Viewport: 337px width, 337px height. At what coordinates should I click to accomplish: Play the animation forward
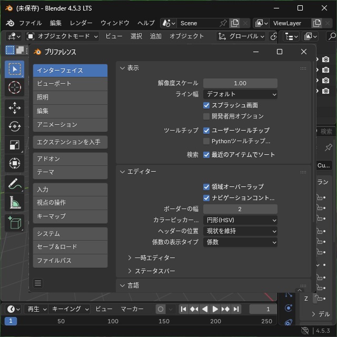point(215,309)
